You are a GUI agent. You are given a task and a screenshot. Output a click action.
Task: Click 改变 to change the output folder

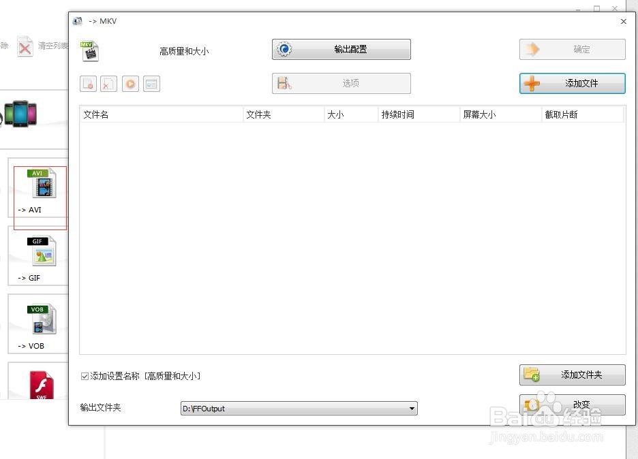(572, 405)
